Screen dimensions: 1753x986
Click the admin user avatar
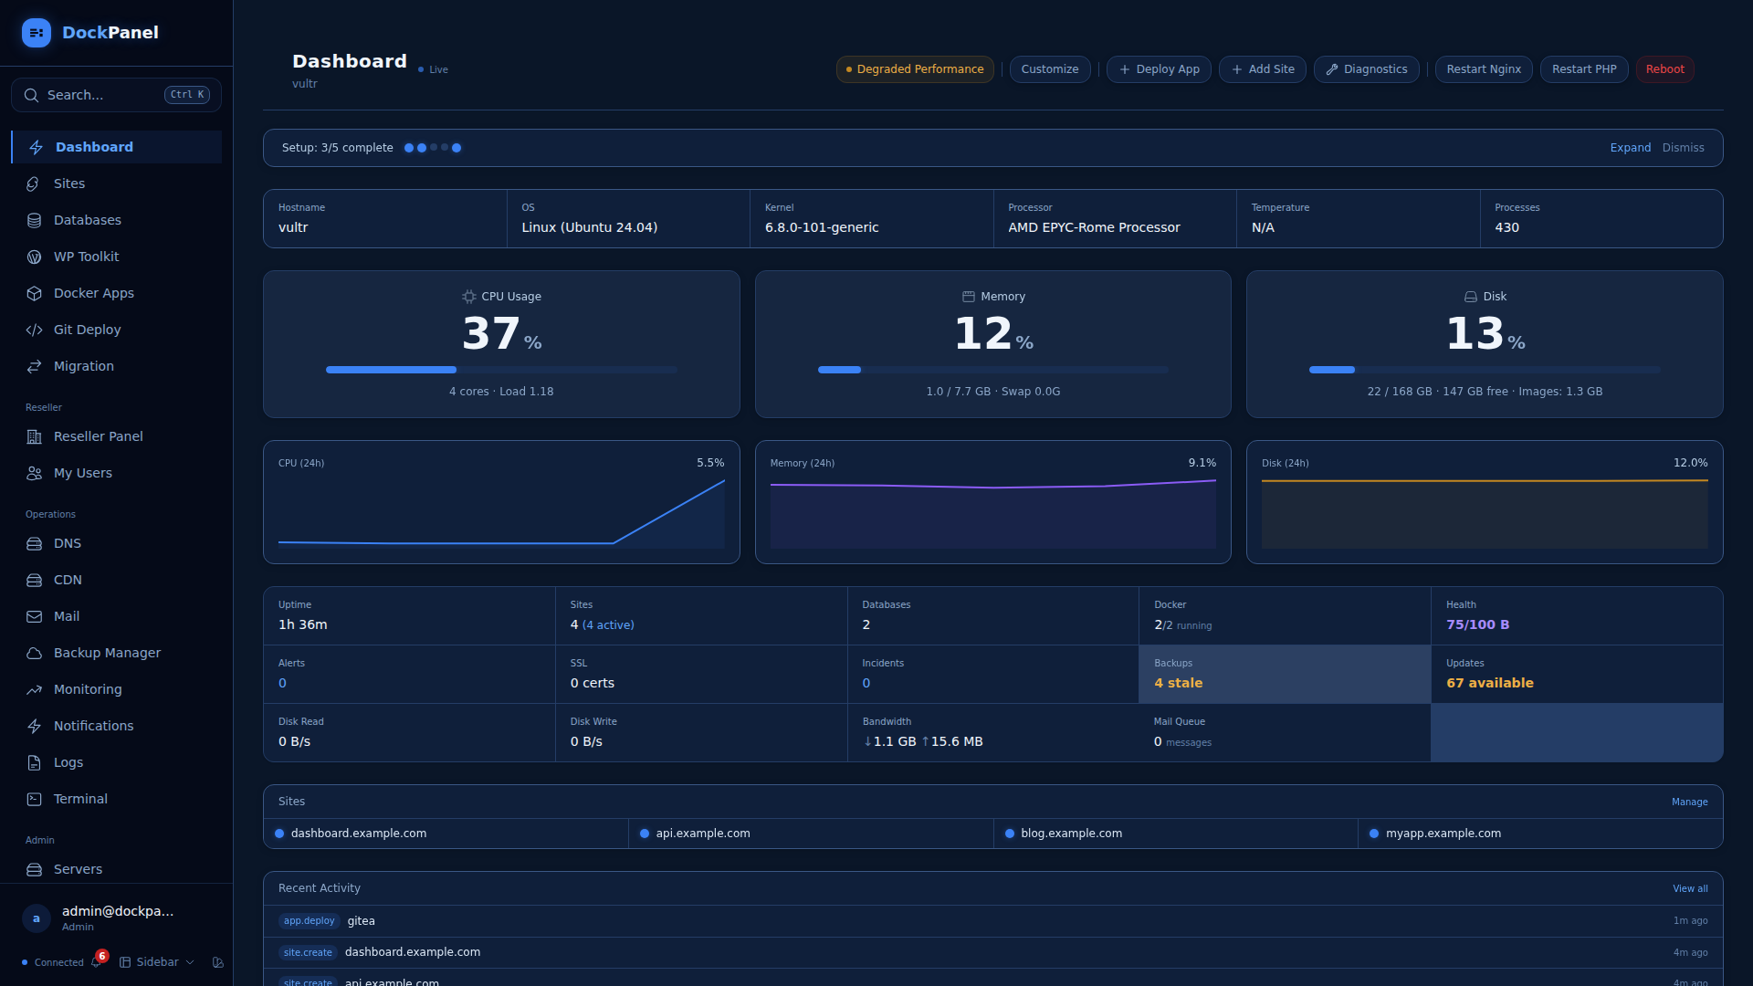point(37,918)
